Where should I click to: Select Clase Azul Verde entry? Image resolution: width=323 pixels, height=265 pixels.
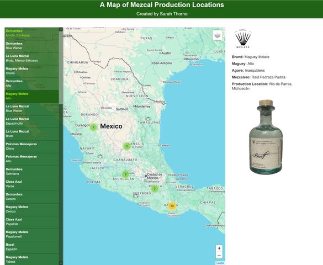tap(31, 184)
